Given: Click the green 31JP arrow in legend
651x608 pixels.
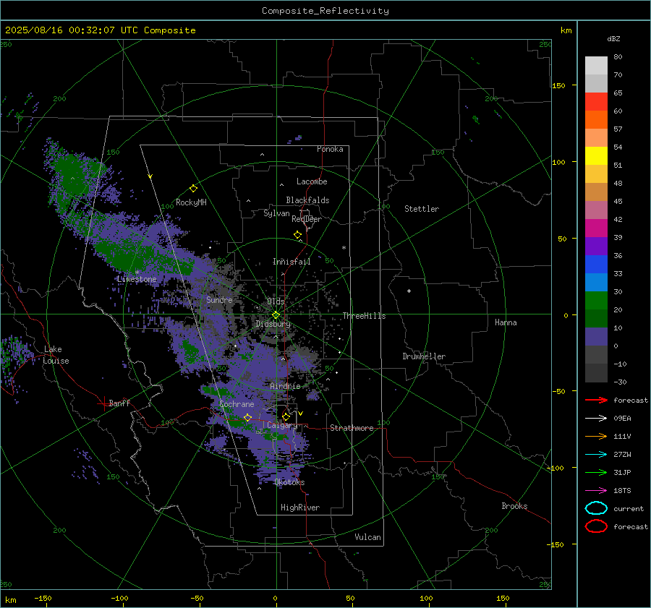Looking at the screenshot, I should tap(596, 472).
